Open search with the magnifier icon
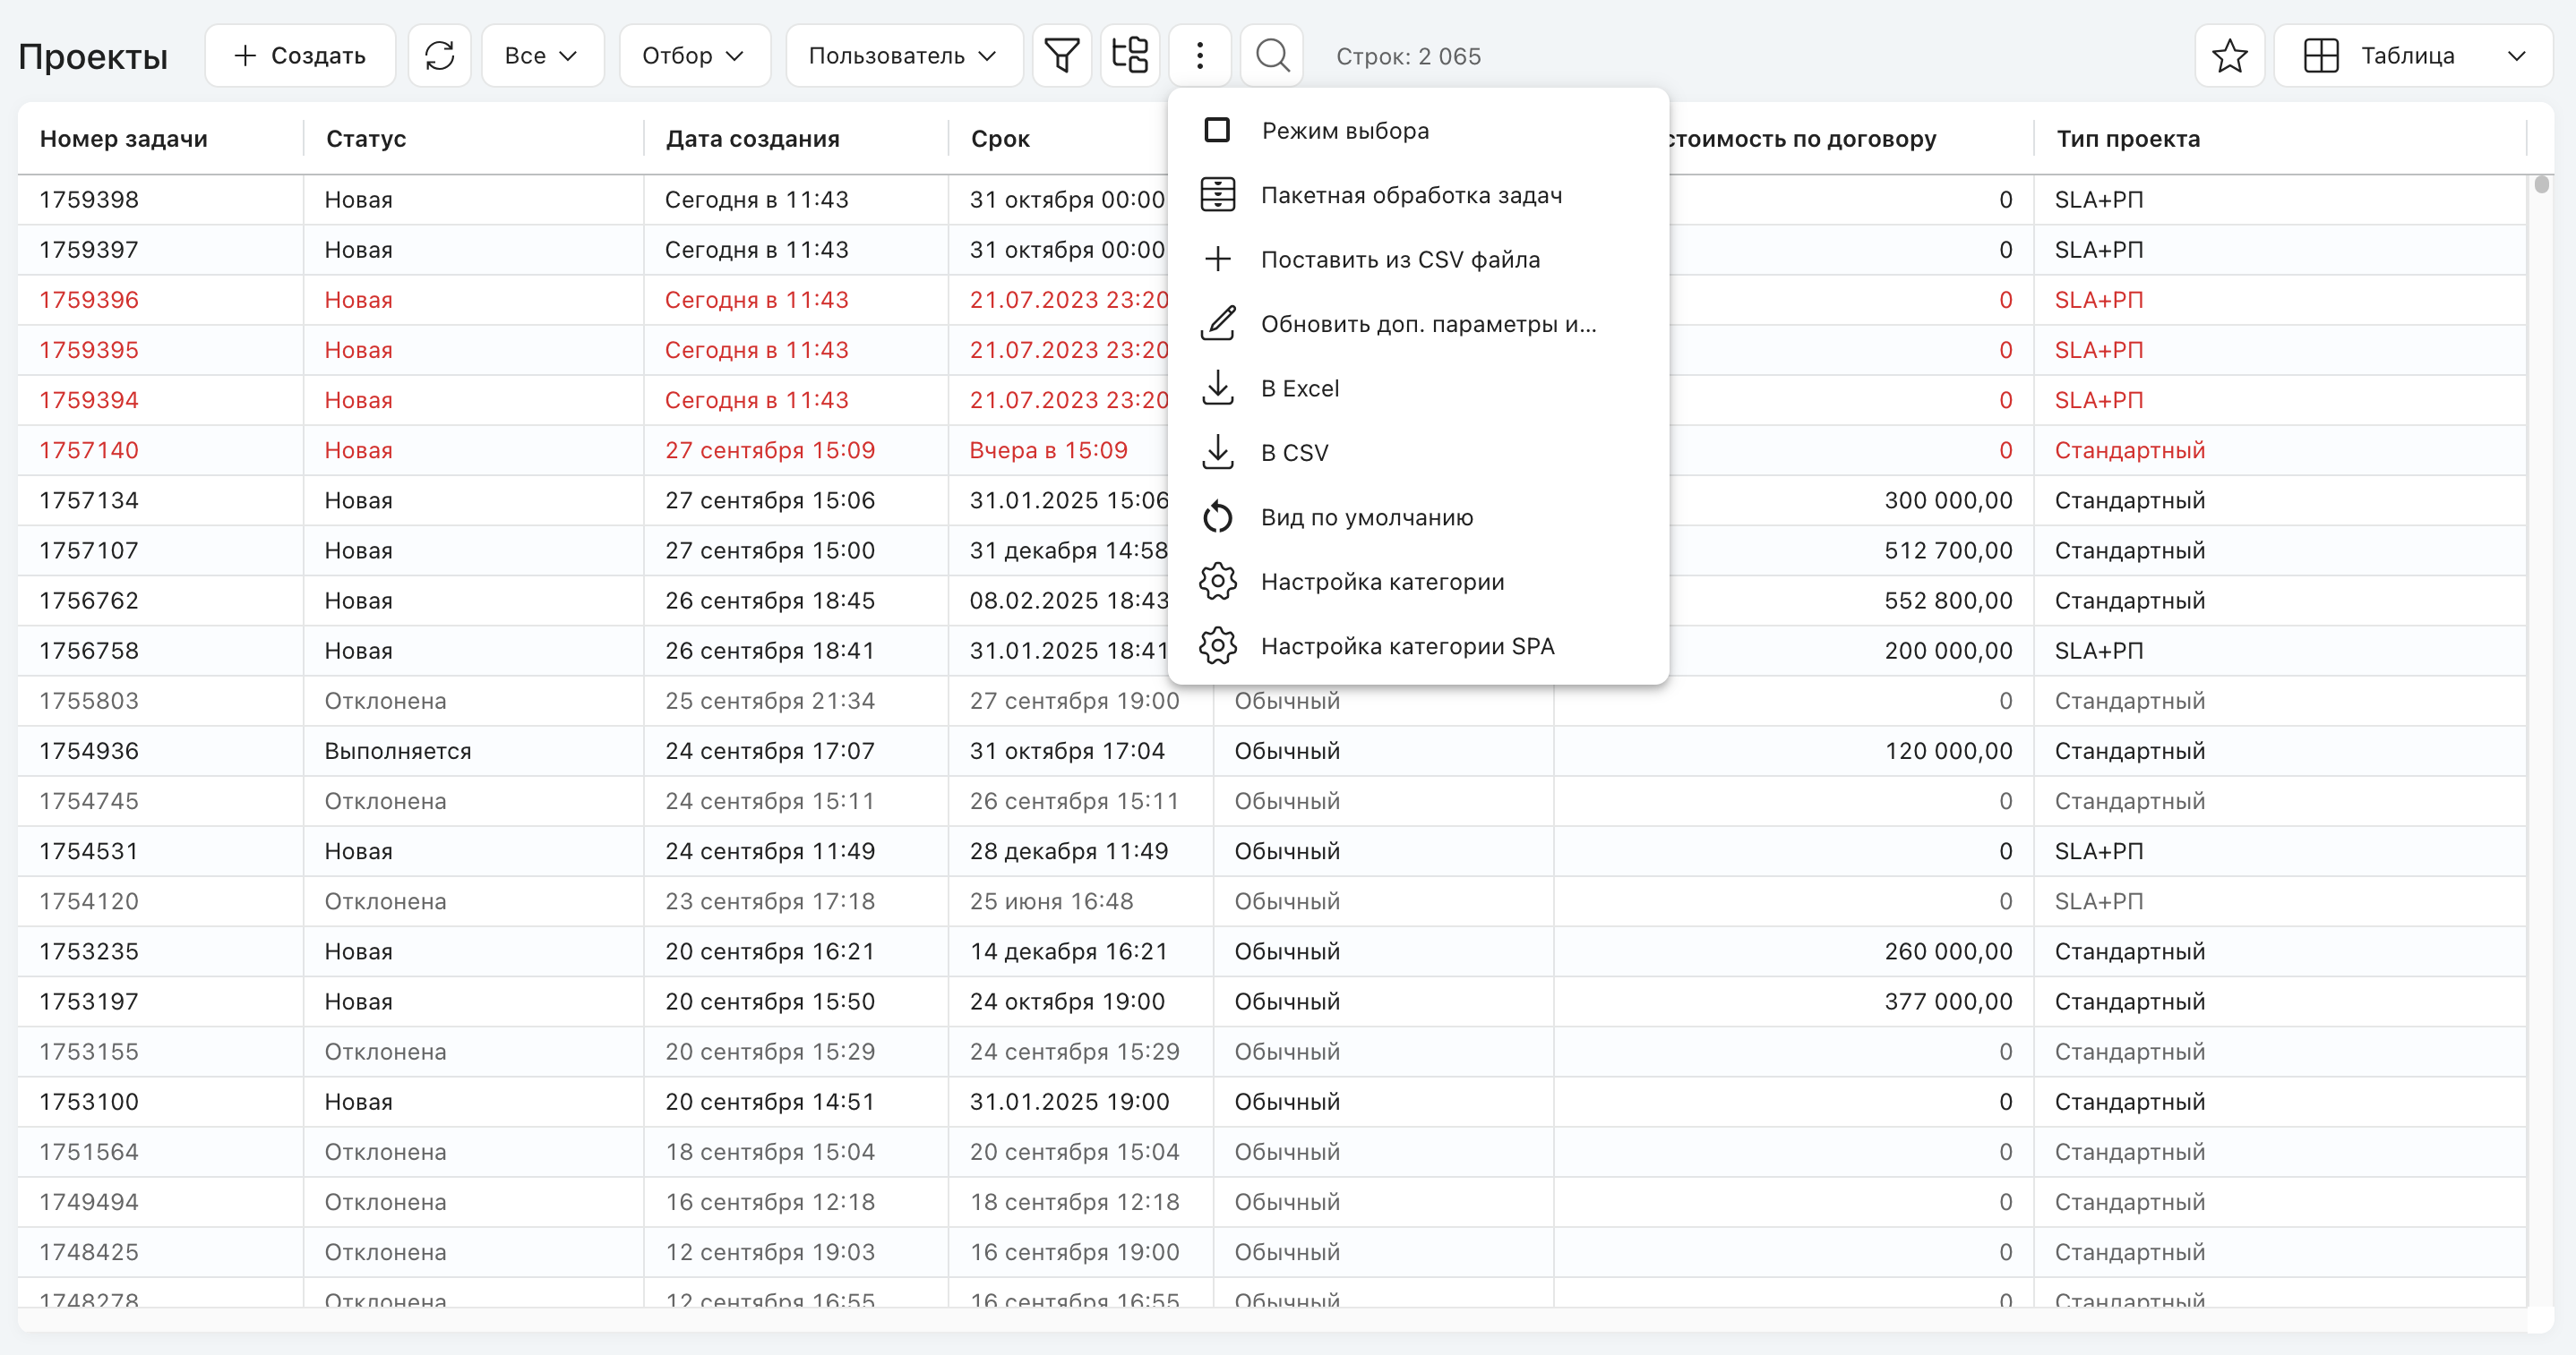This screenshot has height=1355, width=2576. coord(1272,55)
